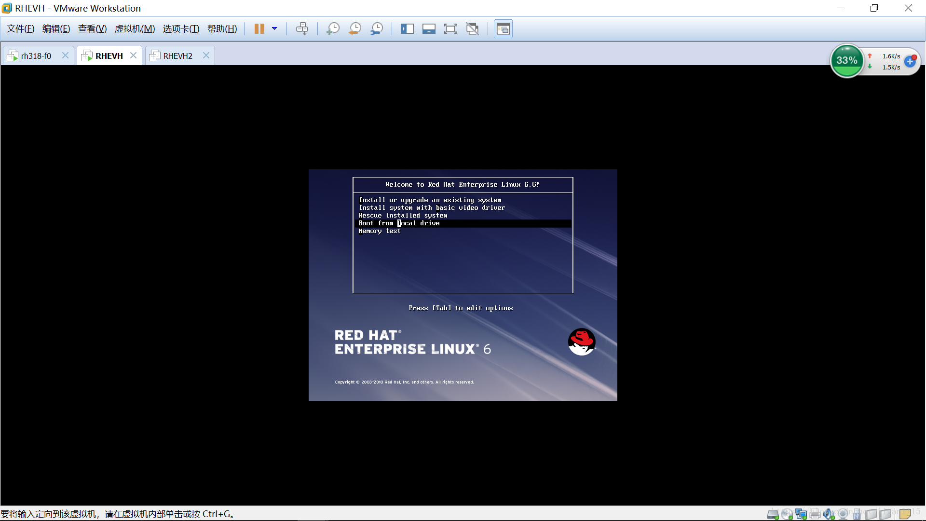This screenshot has width=926, height=521.
Task: Select the 'Memory test' boot entry
Action: point(379,231)
